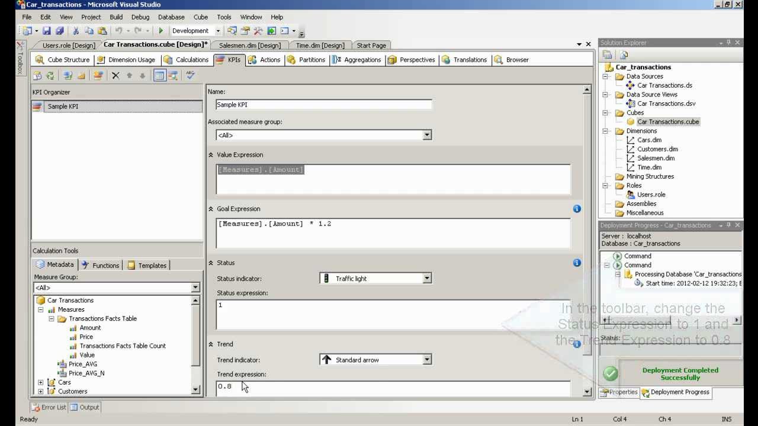Open the Output tab
The height and width of the screenshot is (426, 758).
(x=85, y=407)
